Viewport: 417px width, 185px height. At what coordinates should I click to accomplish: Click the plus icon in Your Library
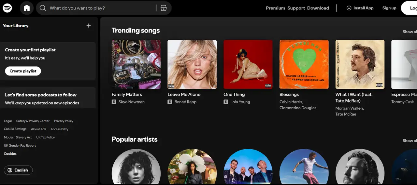pos(89,26)
